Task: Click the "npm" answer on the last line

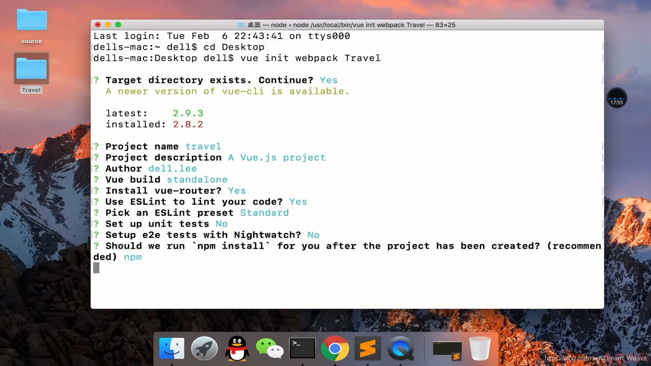Action: [x=133, y=257]
